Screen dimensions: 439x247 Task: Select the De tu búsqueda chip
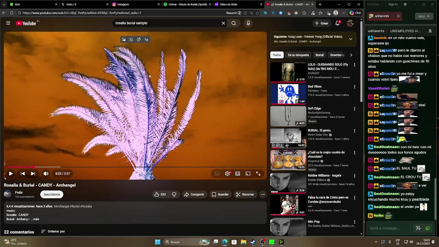(298, 55)
